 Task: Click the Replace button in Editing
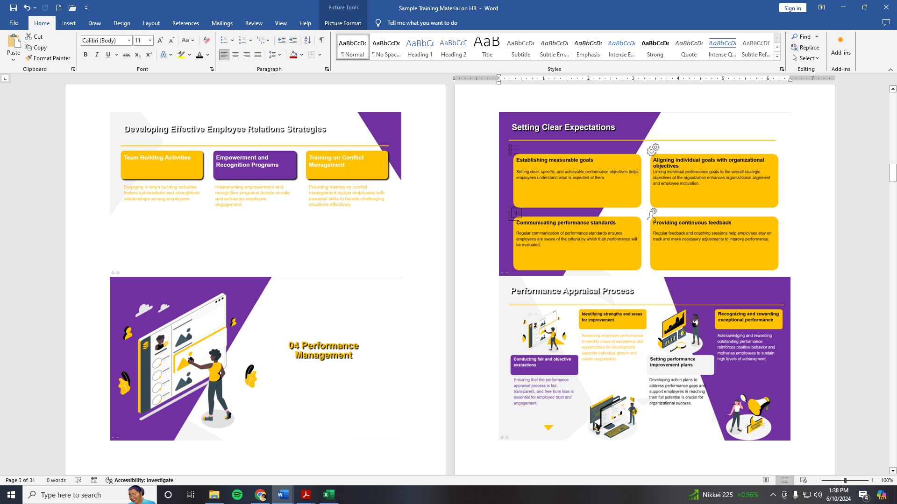tap(805, 48)
